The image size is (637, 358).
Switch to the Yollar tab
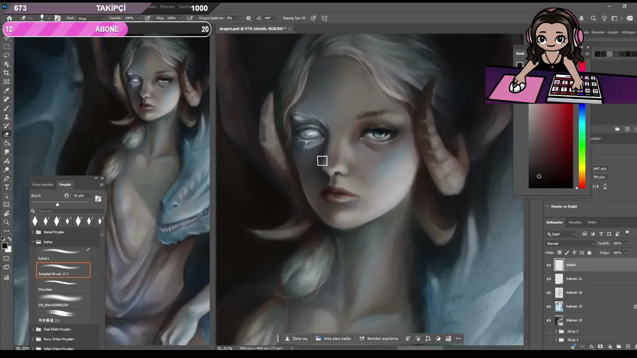tap(592, 222)
